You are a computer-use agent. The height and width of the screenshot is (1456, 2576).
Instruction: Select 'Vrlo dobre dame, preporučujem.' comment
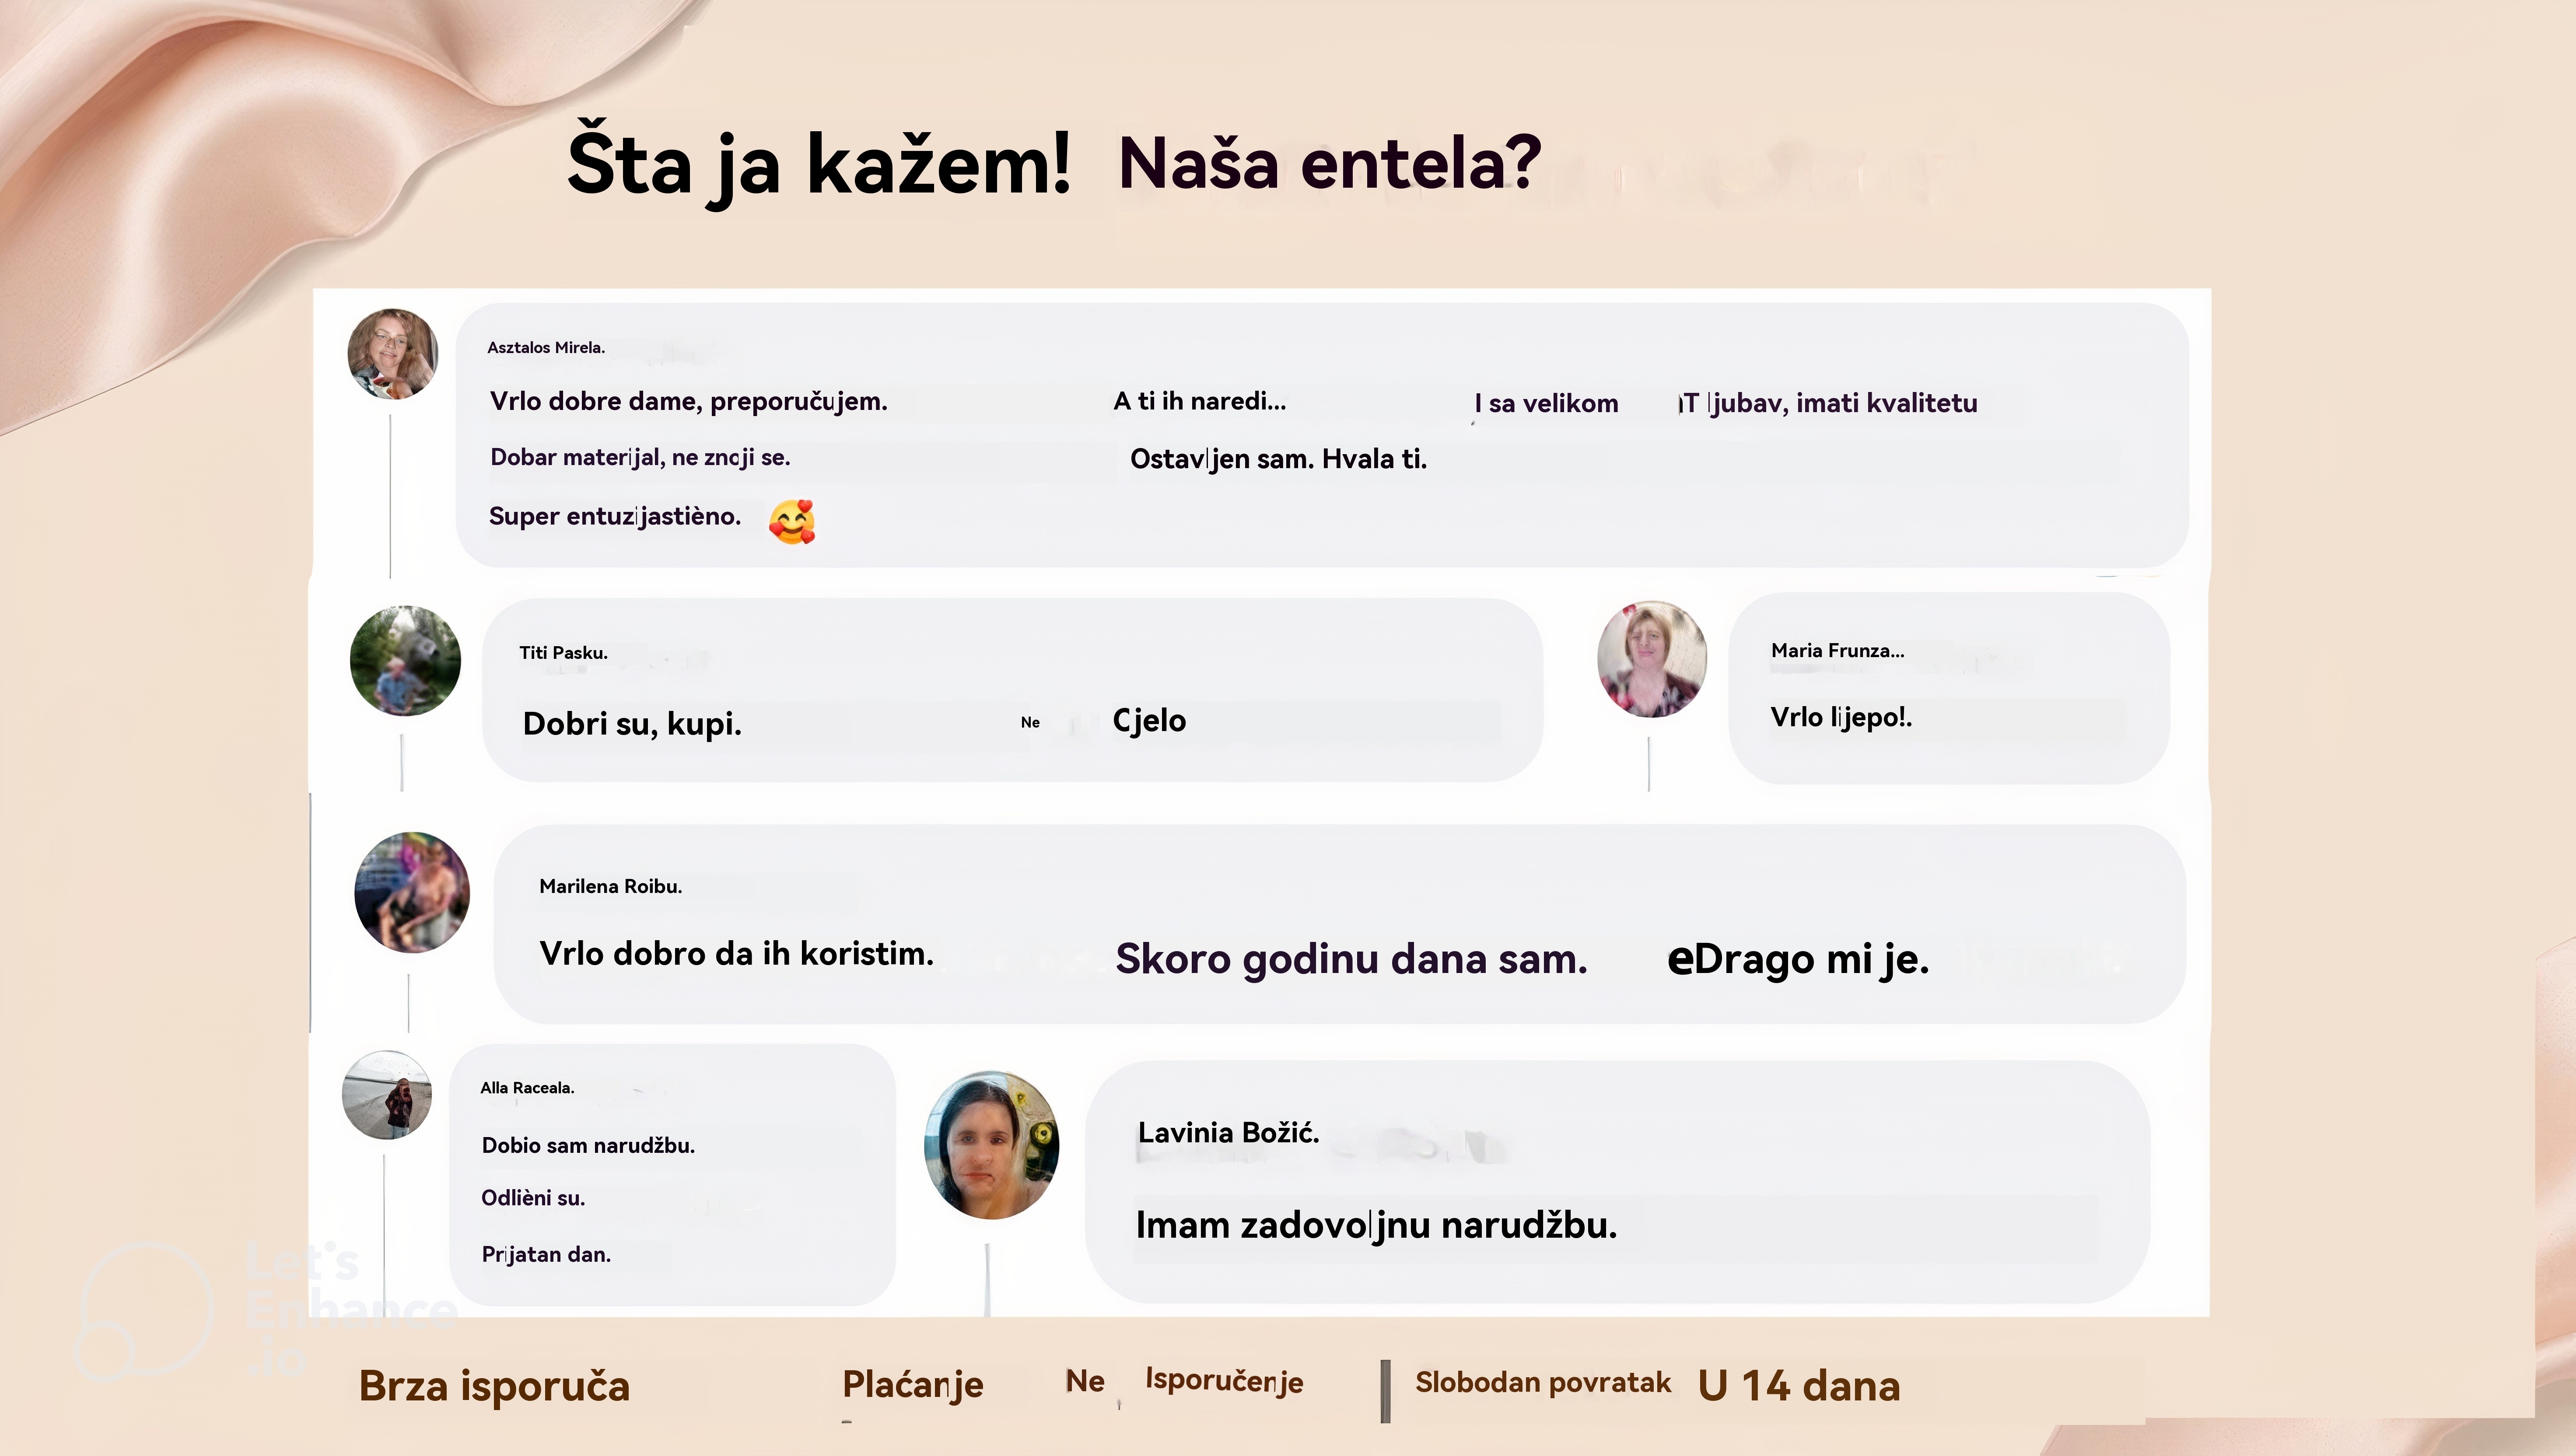[x=688, y=401]
